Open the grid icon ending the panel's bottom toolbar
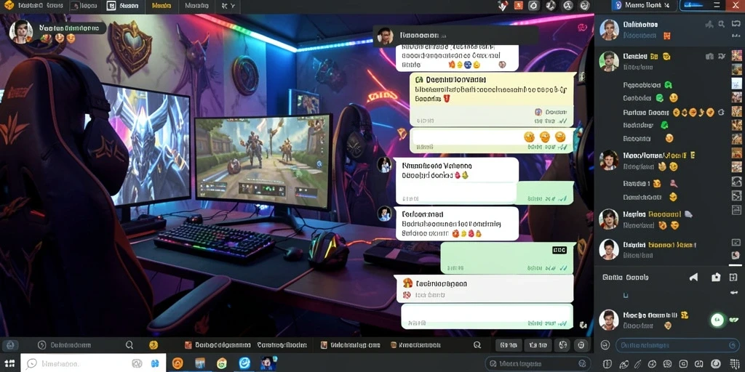Screen dimensions: 745x372 [x=733, y=364]
